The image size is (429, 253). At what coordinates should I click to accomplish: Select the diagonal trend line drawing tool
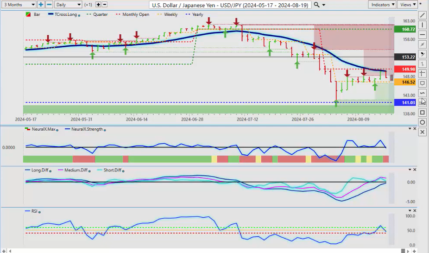point(422,15)
